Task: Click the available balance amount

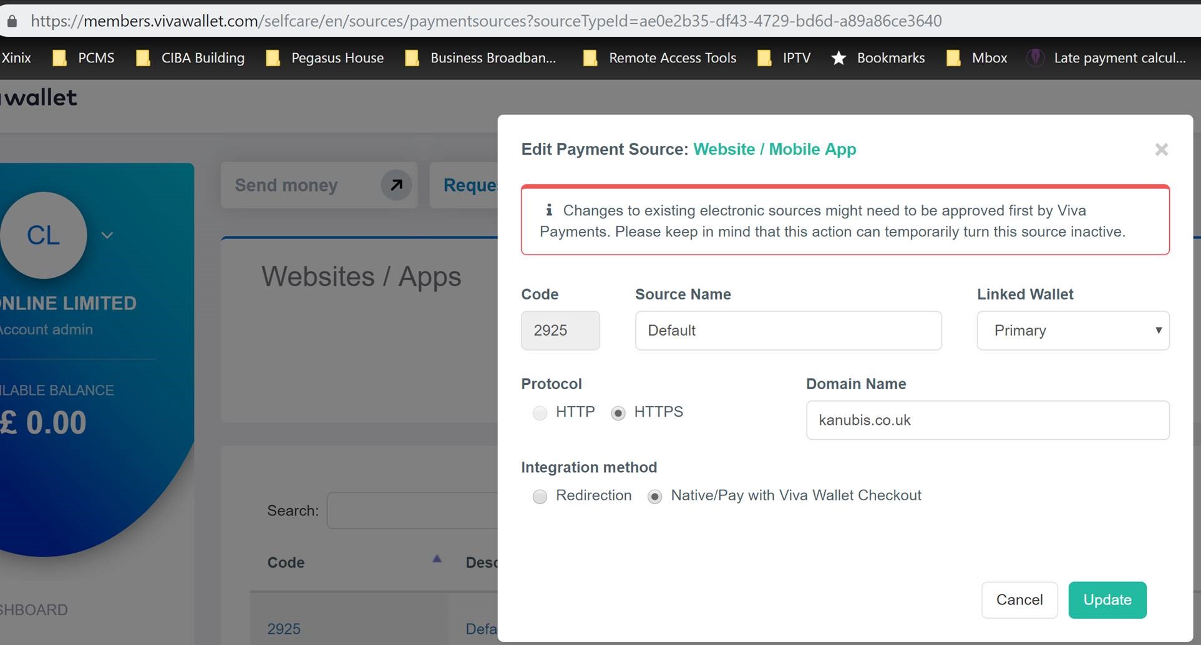Action: (42, 422)
